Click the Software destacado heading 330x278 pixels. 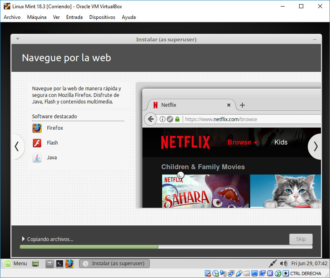(54, 116)
